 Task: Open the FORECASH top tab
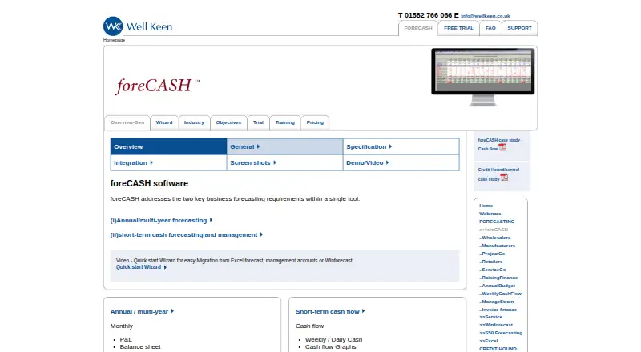tap(418, 28)
